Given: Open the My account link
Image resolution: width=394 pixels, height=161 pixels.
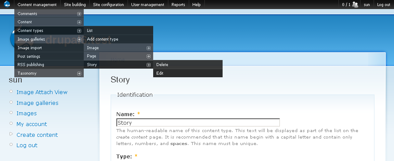Looking at the screenshot, I should click(32, 124).
